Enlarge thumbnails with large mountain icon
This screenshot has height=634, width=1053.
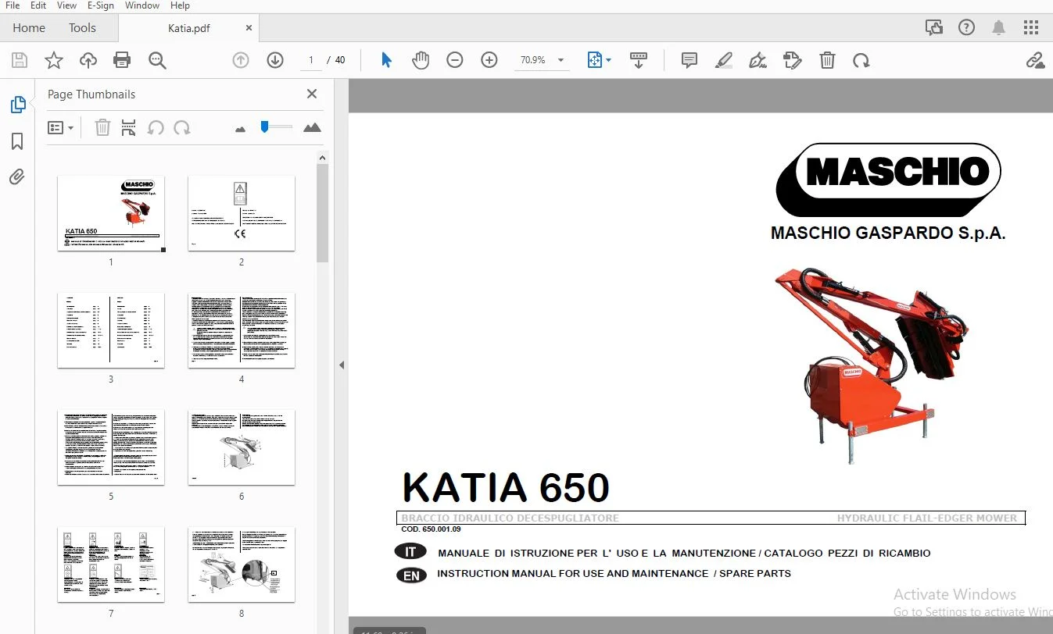(312, 127)
